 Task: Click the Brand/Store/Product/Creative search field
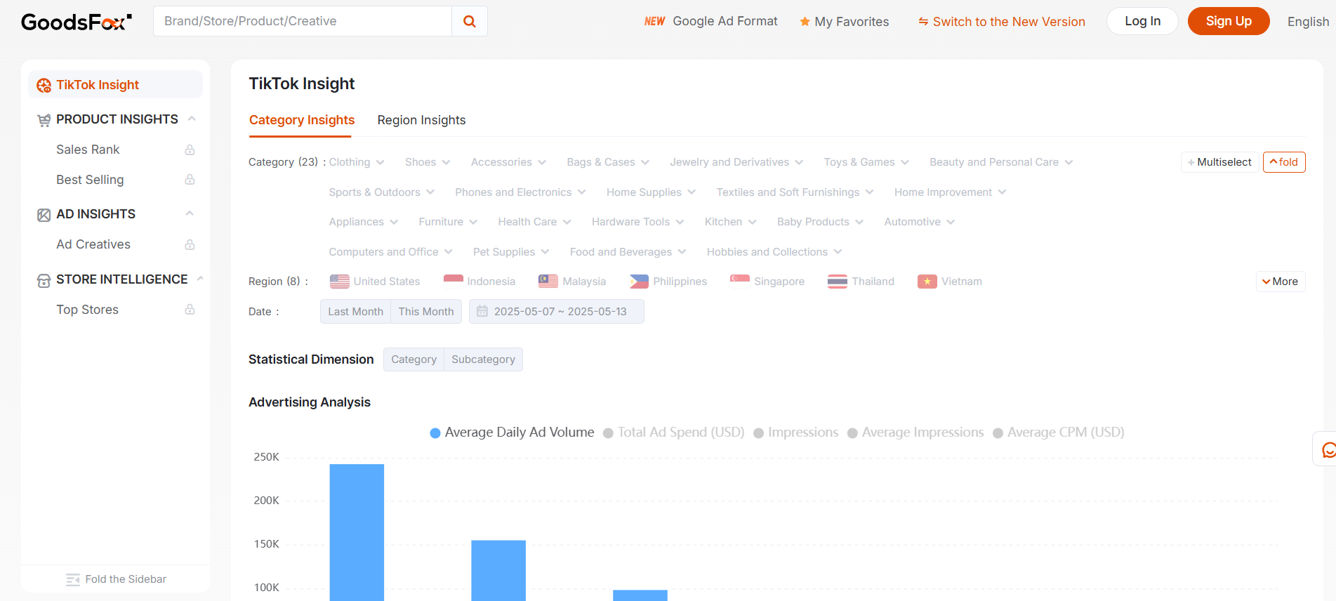point(303,21)
